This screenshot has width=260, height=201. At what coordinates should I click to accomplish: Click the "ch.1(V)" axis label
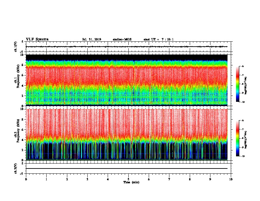tap(15, 47)
